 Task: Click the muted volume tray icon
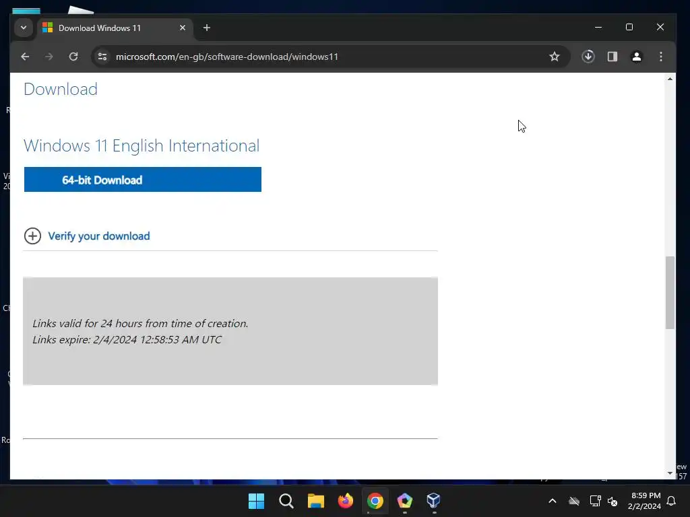(x=613, y=501)
